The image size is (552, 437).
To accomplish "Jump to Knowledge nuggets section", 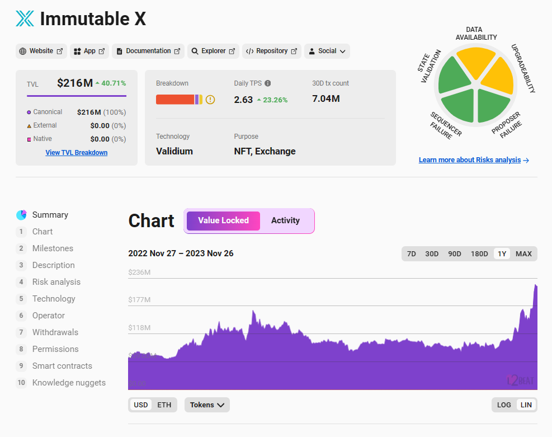I will 61,383.
